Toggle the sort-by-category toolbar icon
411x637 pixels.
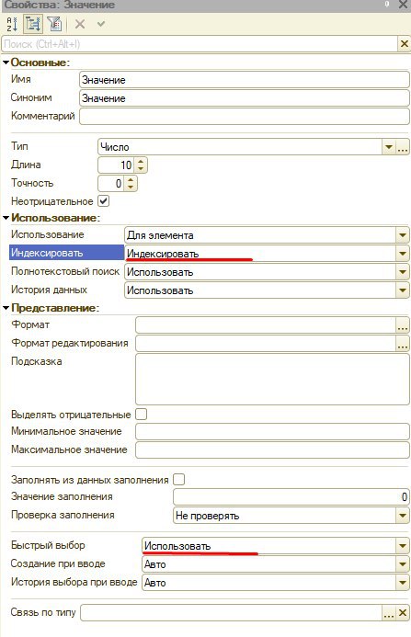pos(32,24)
